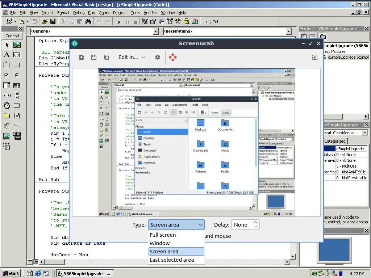This screenshot has width=371, height=278.
Task: Switch to Categorized properties tab
Action: click(x=335, y=141)
